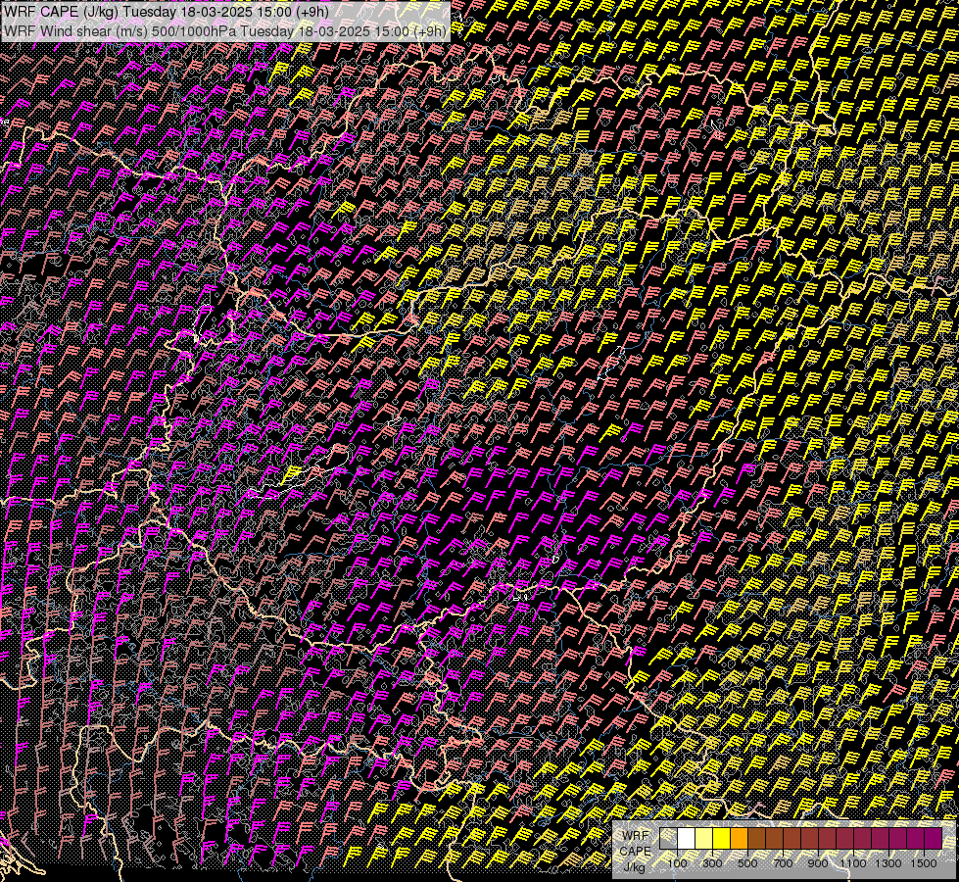Click the legend's WRF CAPE J/kg caption

coord(636,851)
